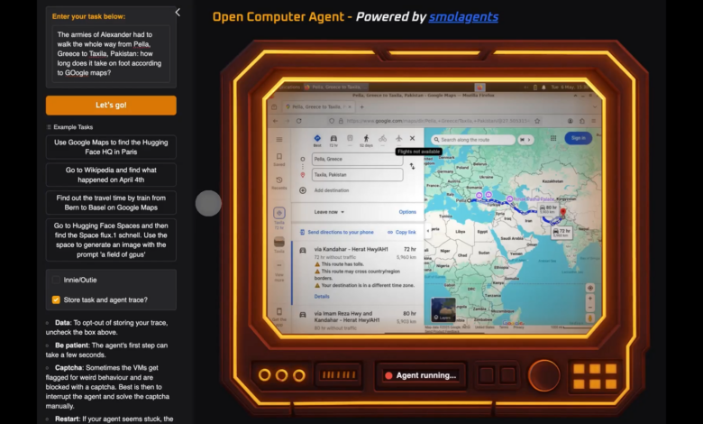This screenshot has width=703, height=424.
Task: Click the Firefox address bar URL
Action: click(x=437, y=121)
